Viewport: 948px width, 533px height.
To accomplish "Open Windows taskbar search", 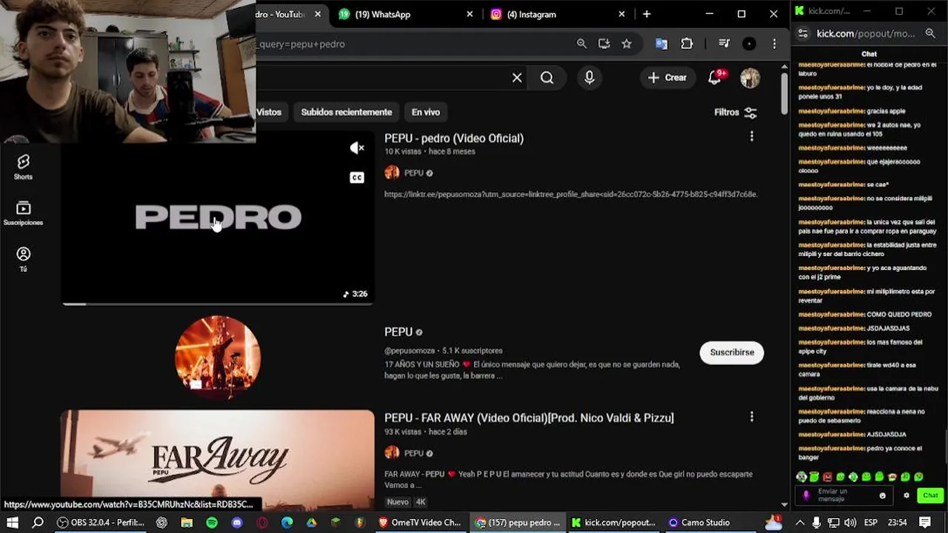I will pyautogui.click(x=38, y=523).
